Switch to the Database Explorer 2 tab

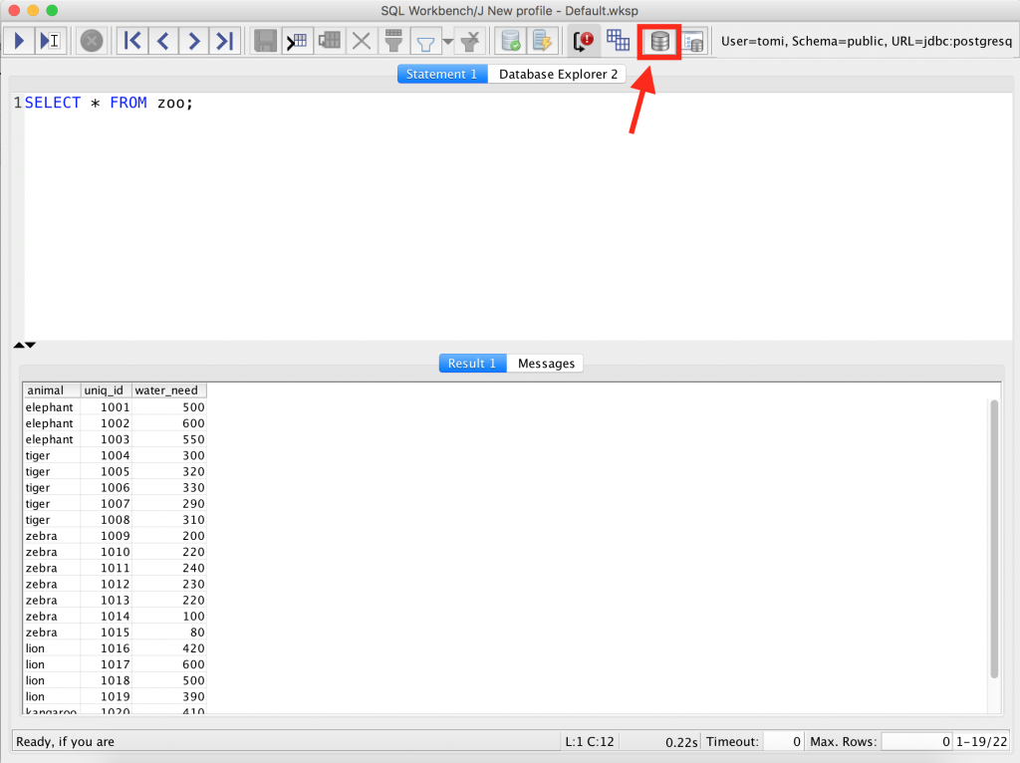tap(557, 73)
